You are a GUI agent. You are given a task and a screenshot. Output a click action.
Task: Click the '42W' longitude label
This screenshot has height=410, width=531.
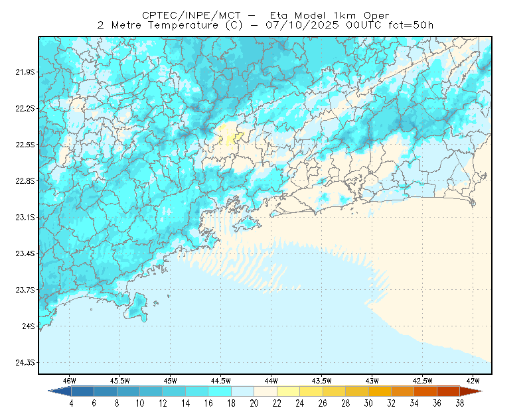click(x=473, y=381)
